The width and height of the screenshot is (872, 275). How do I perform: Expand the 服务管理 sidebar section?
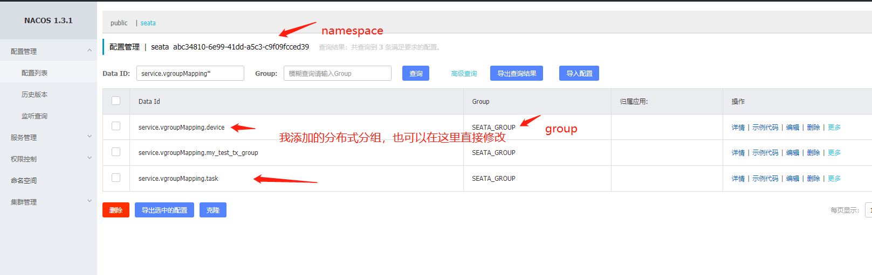[48, 137]
